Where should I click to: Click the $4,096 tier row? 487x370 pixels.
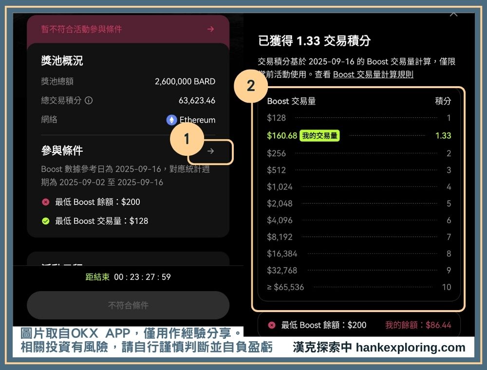coord(359,221)
